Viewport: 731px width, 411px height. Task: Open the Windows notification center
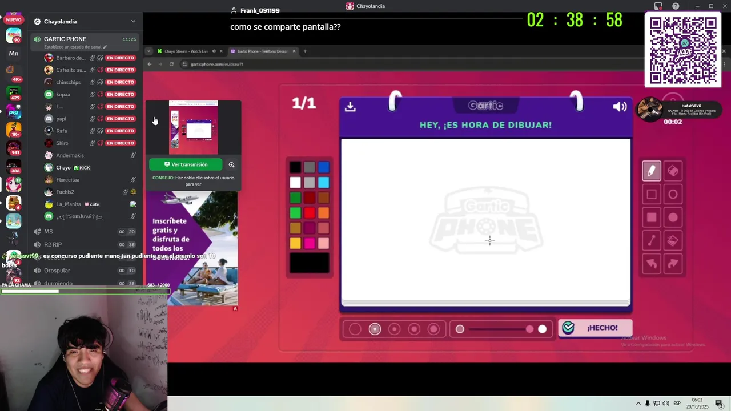[x=719, y=404]
